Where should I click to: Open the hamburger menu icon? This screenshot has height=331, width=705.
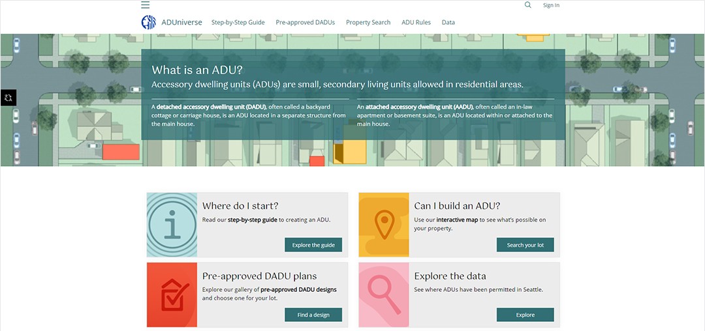click(145, 5)
